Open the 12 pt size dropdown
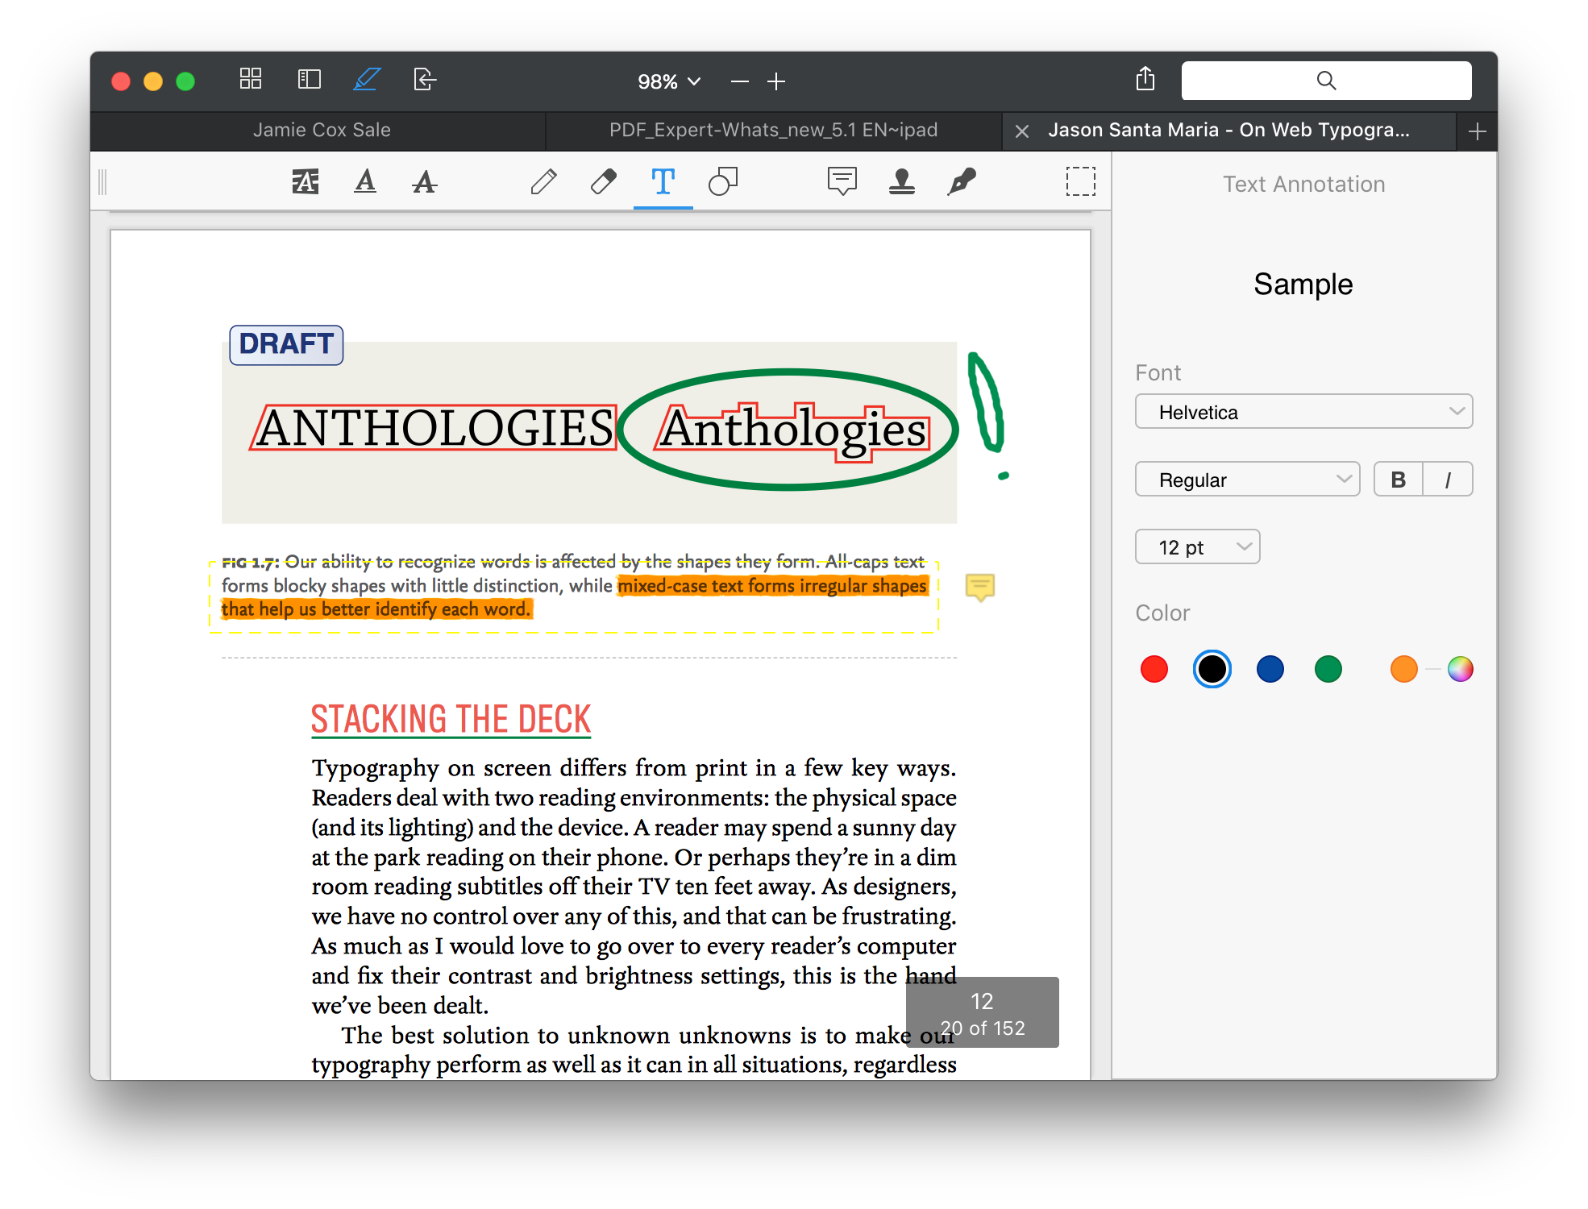This screenshot has width=1588, height=1209. tap(1197, 547)
